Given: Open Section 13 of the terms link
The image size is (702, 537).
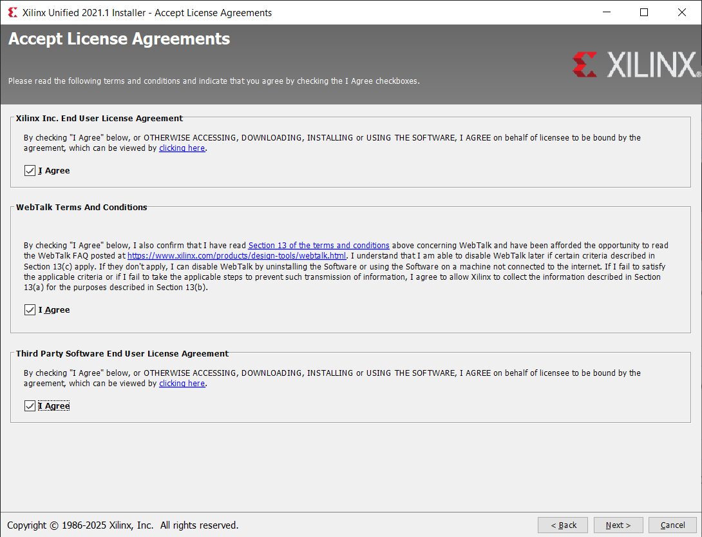Looking at the screenshot, I should [319, 245].
